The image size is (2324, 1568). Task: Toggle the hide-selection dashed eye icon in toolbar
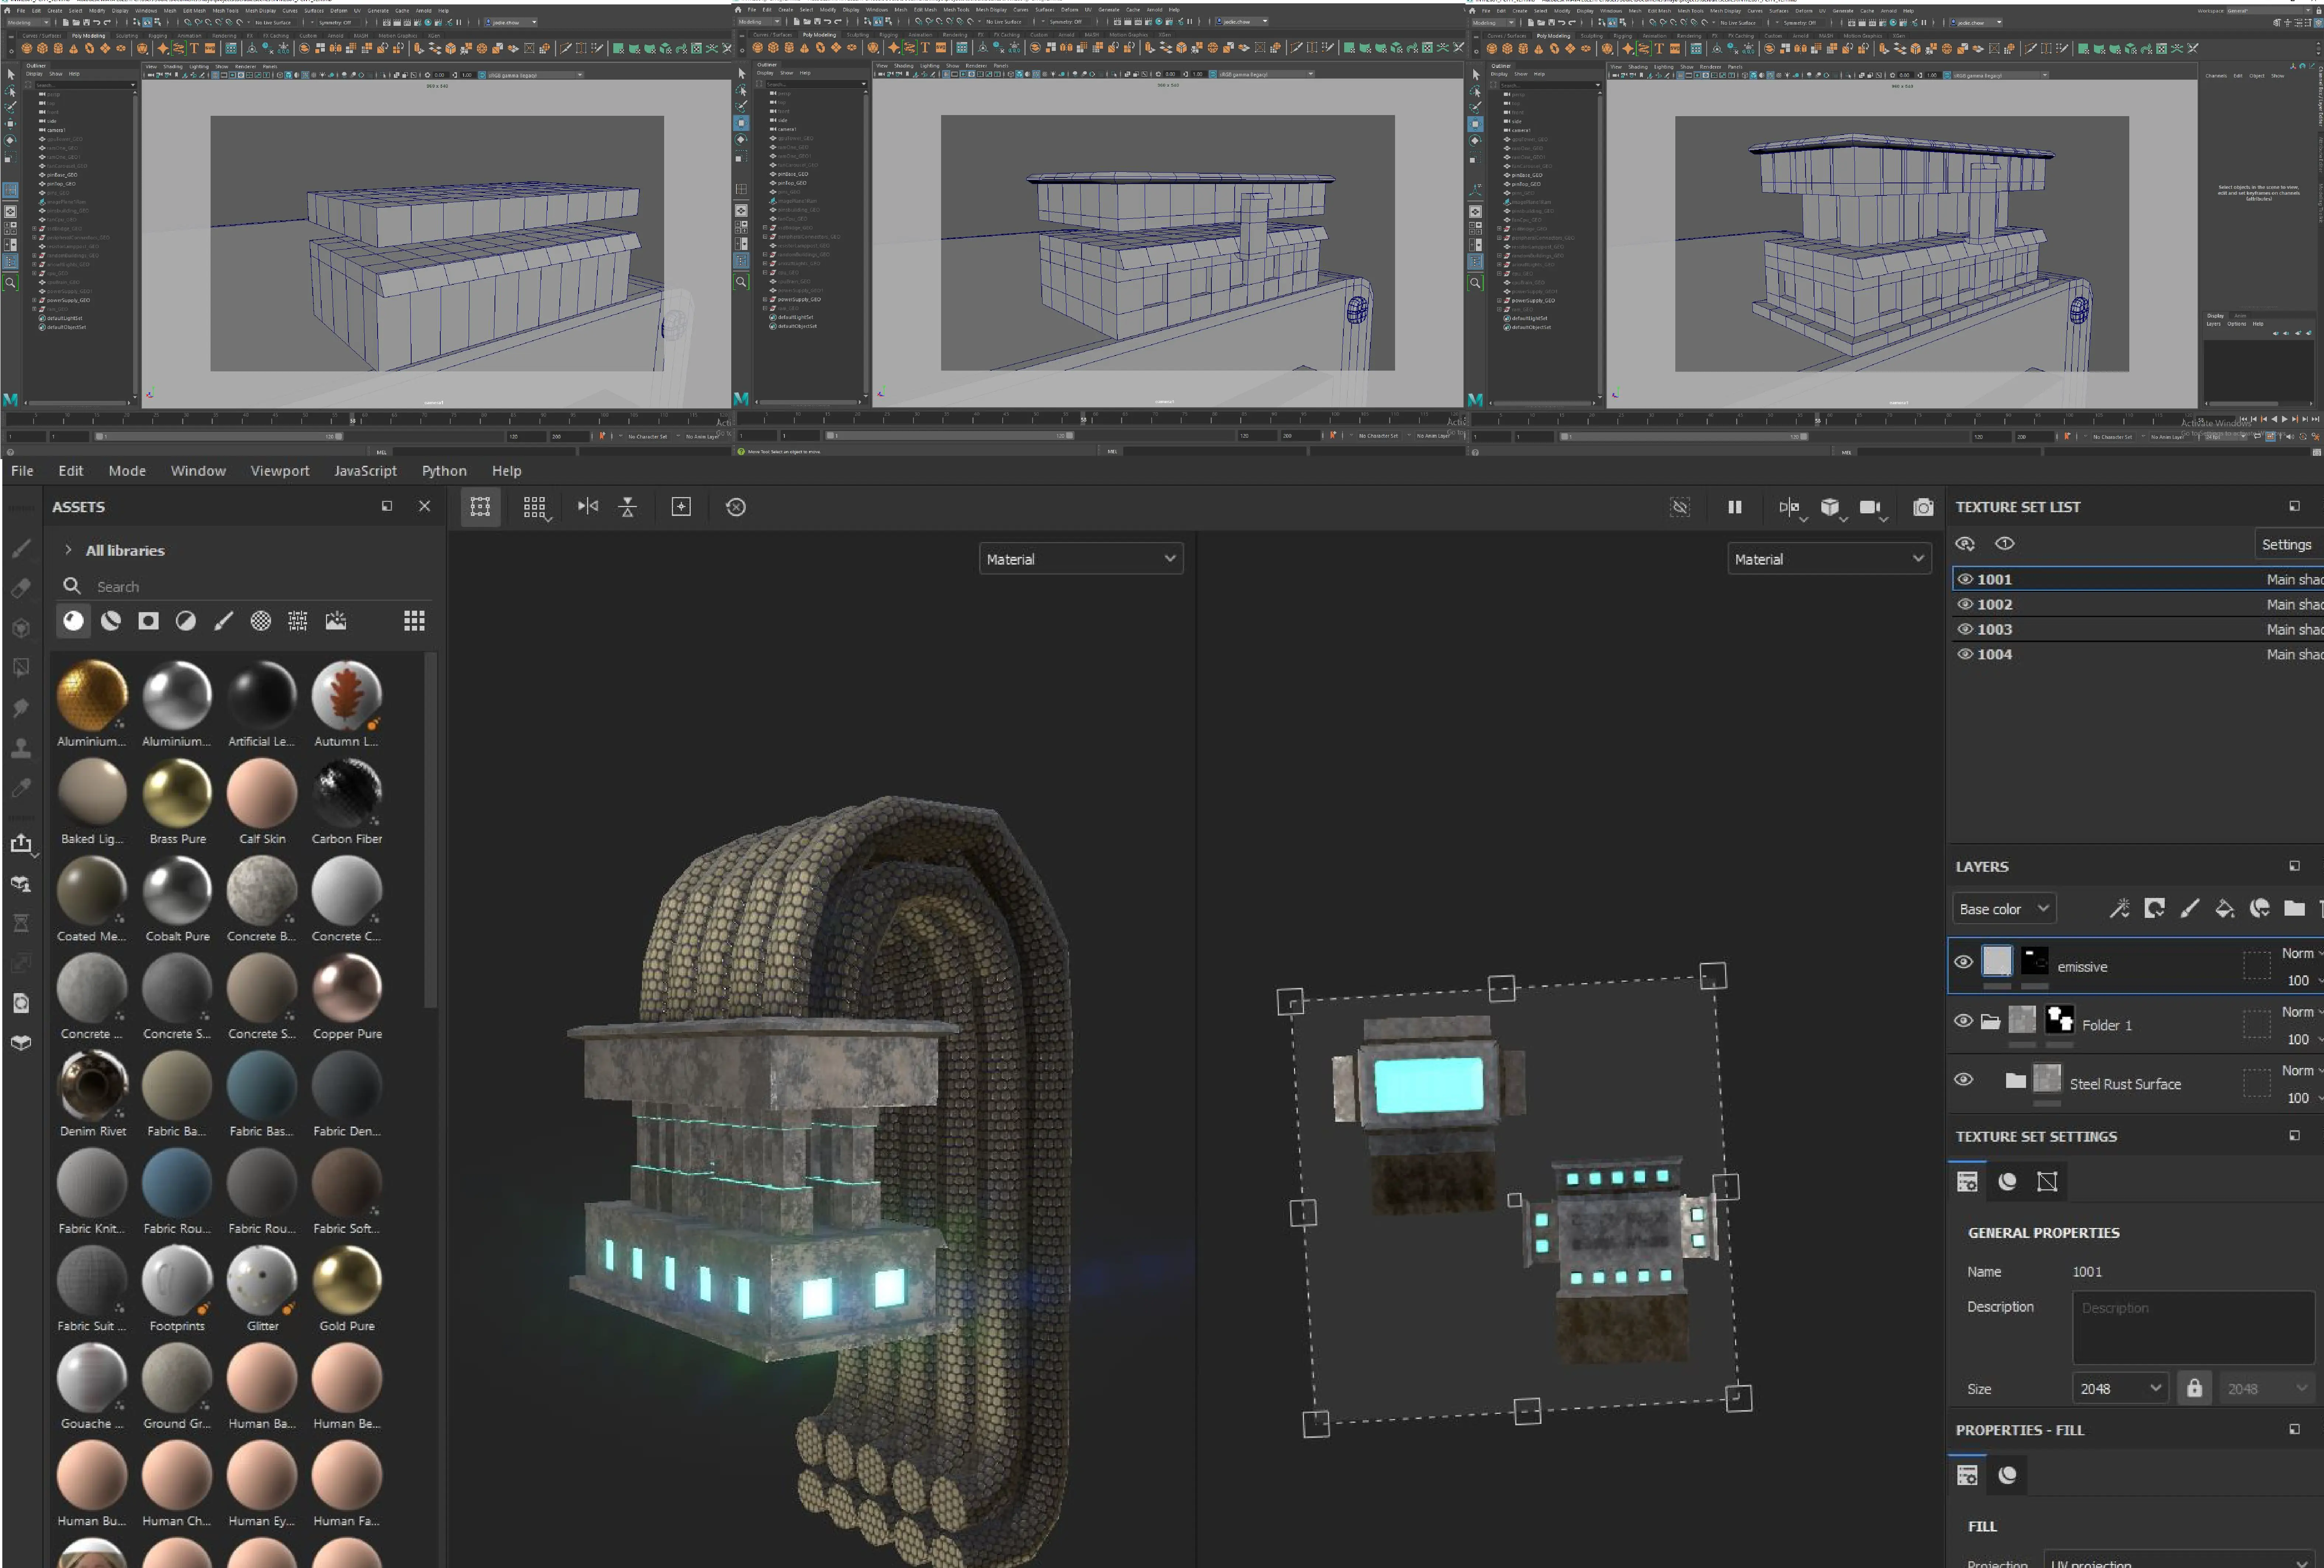1680,507
